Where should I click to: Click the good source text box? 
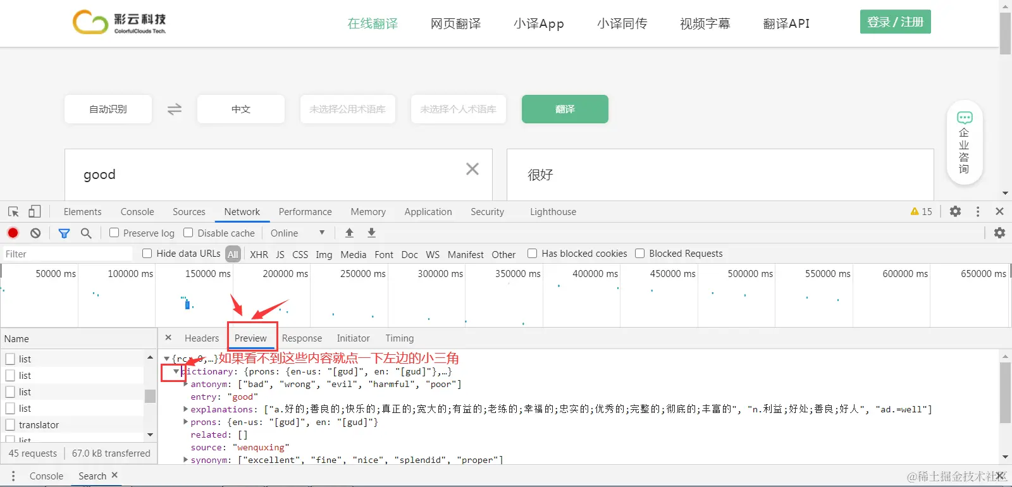click(278, 175)
